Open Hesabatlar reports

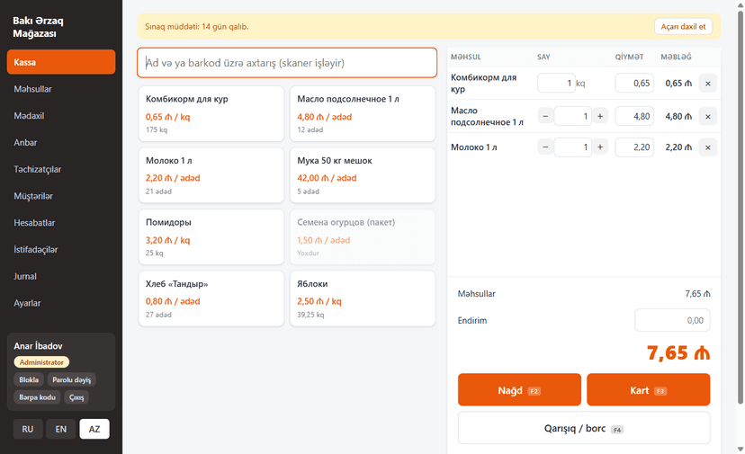point(61,223)
